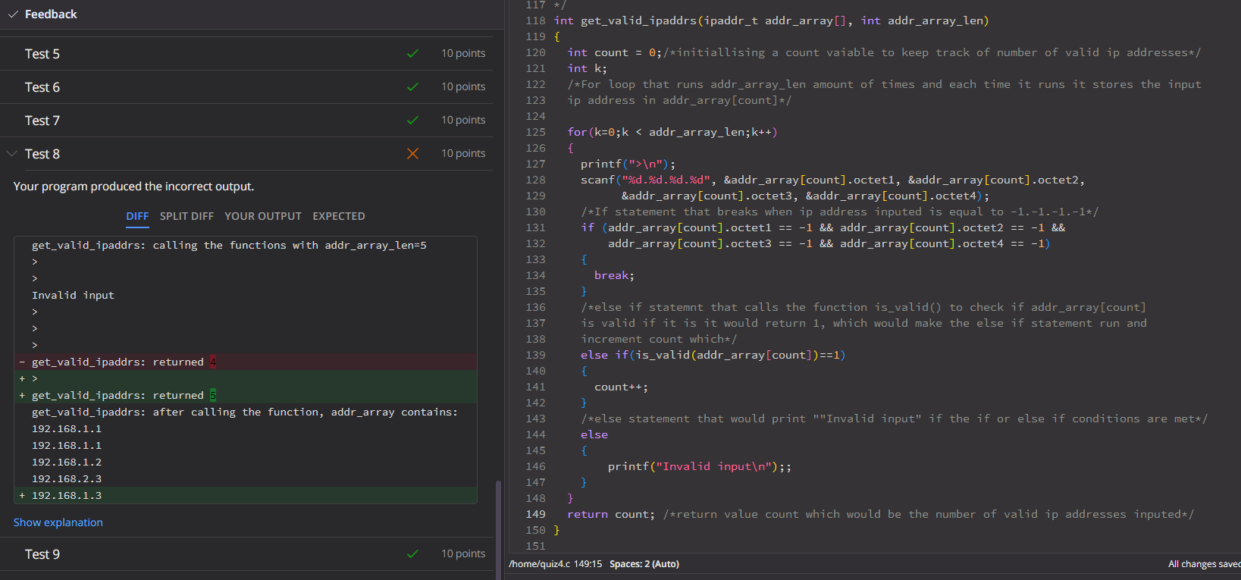
Task: Click line number 149 in the gutter
Action: pos(535,514)
